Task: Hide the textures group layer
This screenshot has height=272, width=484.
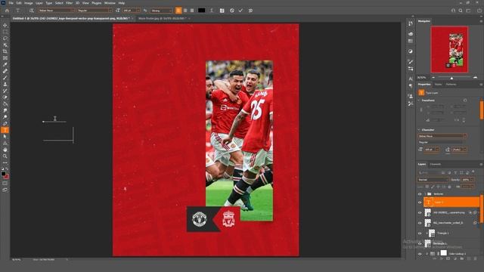Action: click(420, 194)
